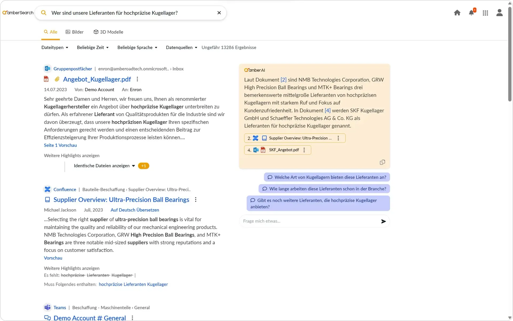Expand the Beliebige Zeit filter
The width and height of the screenshot is (513, 321).
(x=93, y=47)
